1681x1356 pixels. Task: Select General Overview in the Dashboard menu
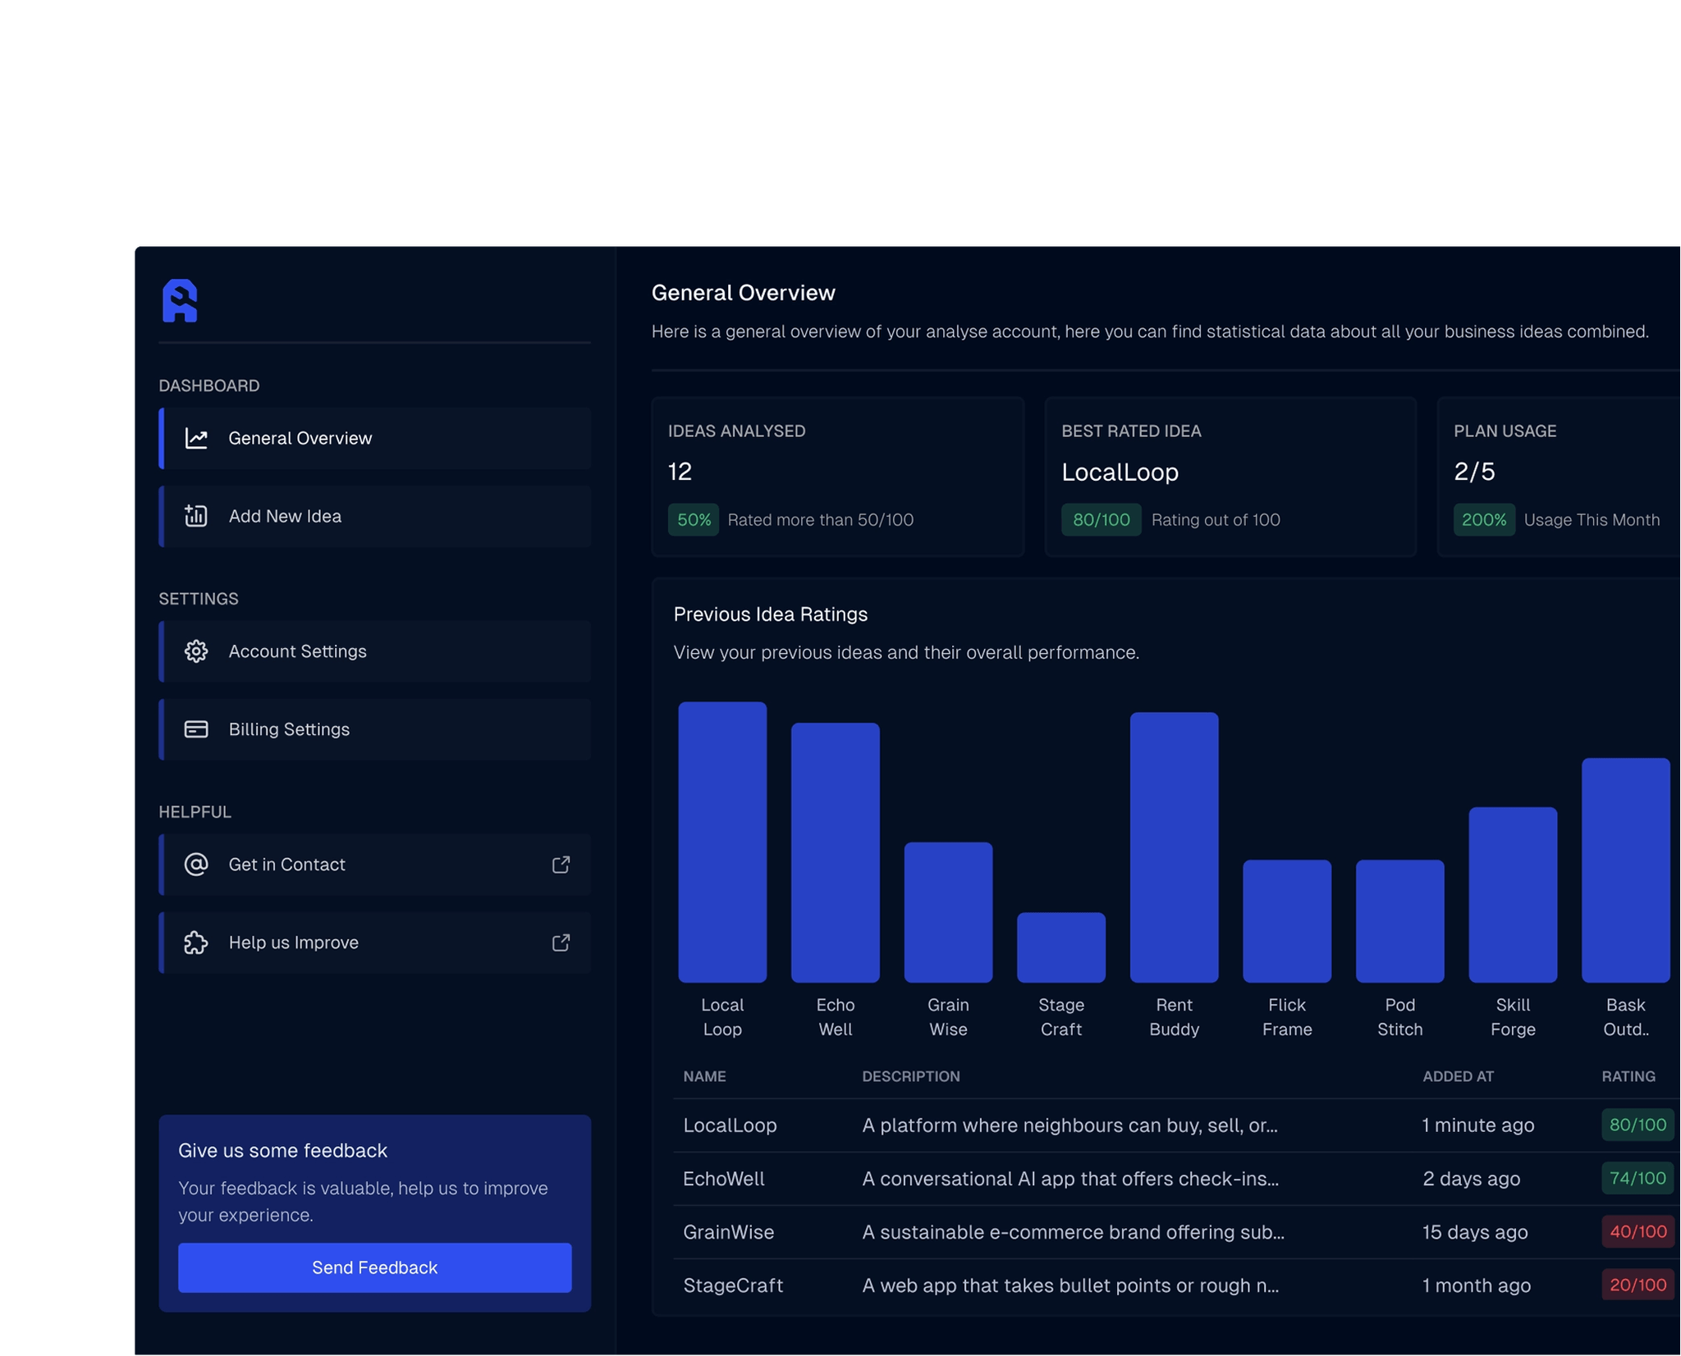point(300,438)
